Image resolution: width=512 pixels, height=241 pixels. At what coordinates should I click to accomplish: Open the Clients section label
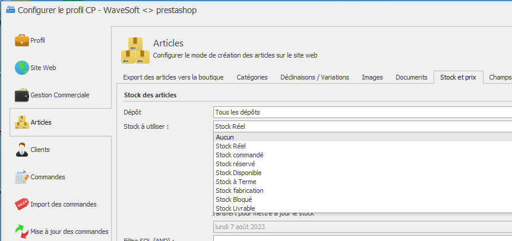point(40,150)
